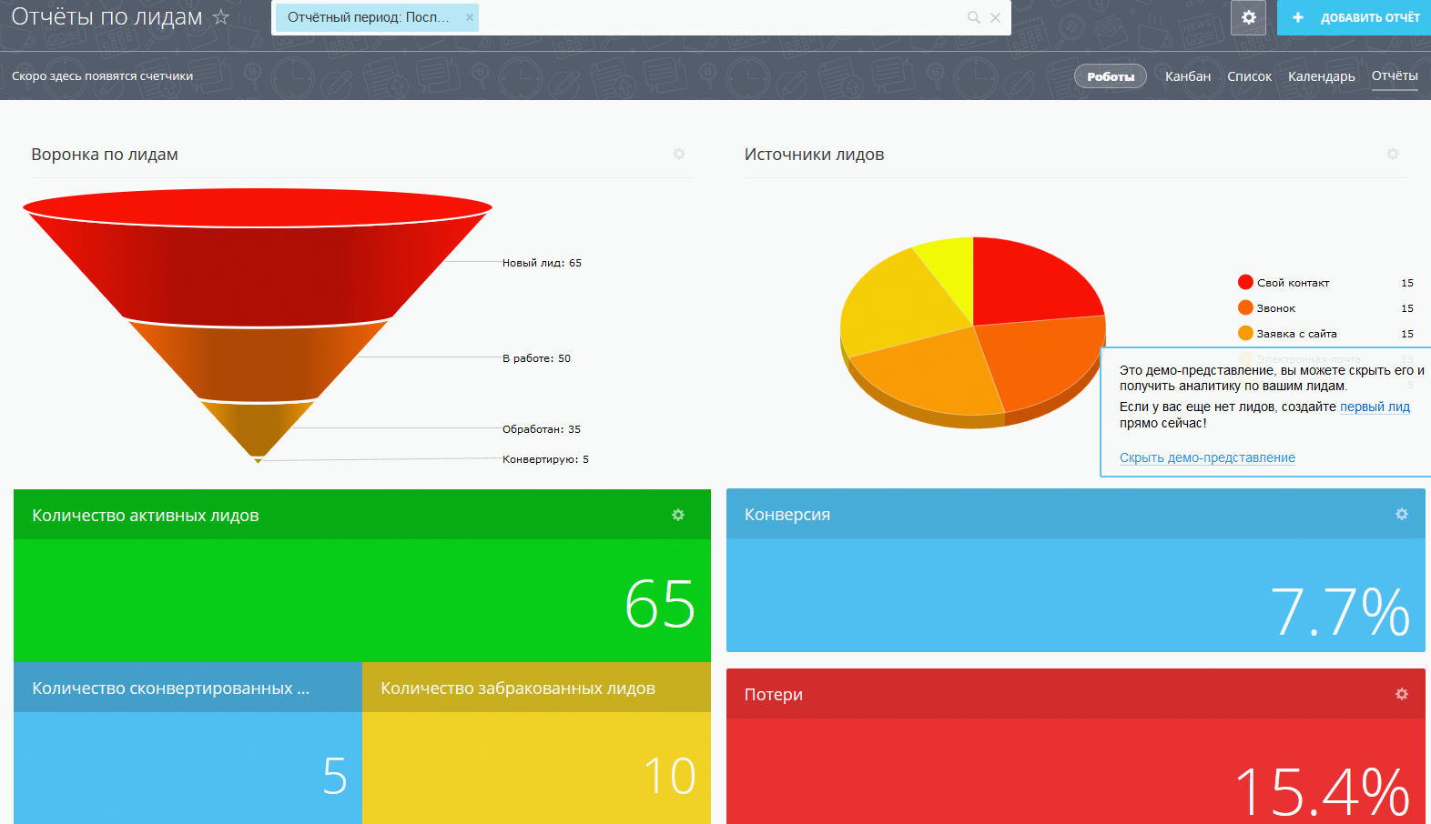The width and height of the screenshot is (1431, 824).
Task: Open gear settings for Источники лидов widget
Action: point(1393,154)
